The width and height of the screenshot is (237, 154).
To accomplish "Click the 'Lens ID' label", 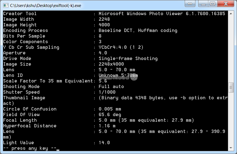I will pyautogui.click(x=13, y=75).
